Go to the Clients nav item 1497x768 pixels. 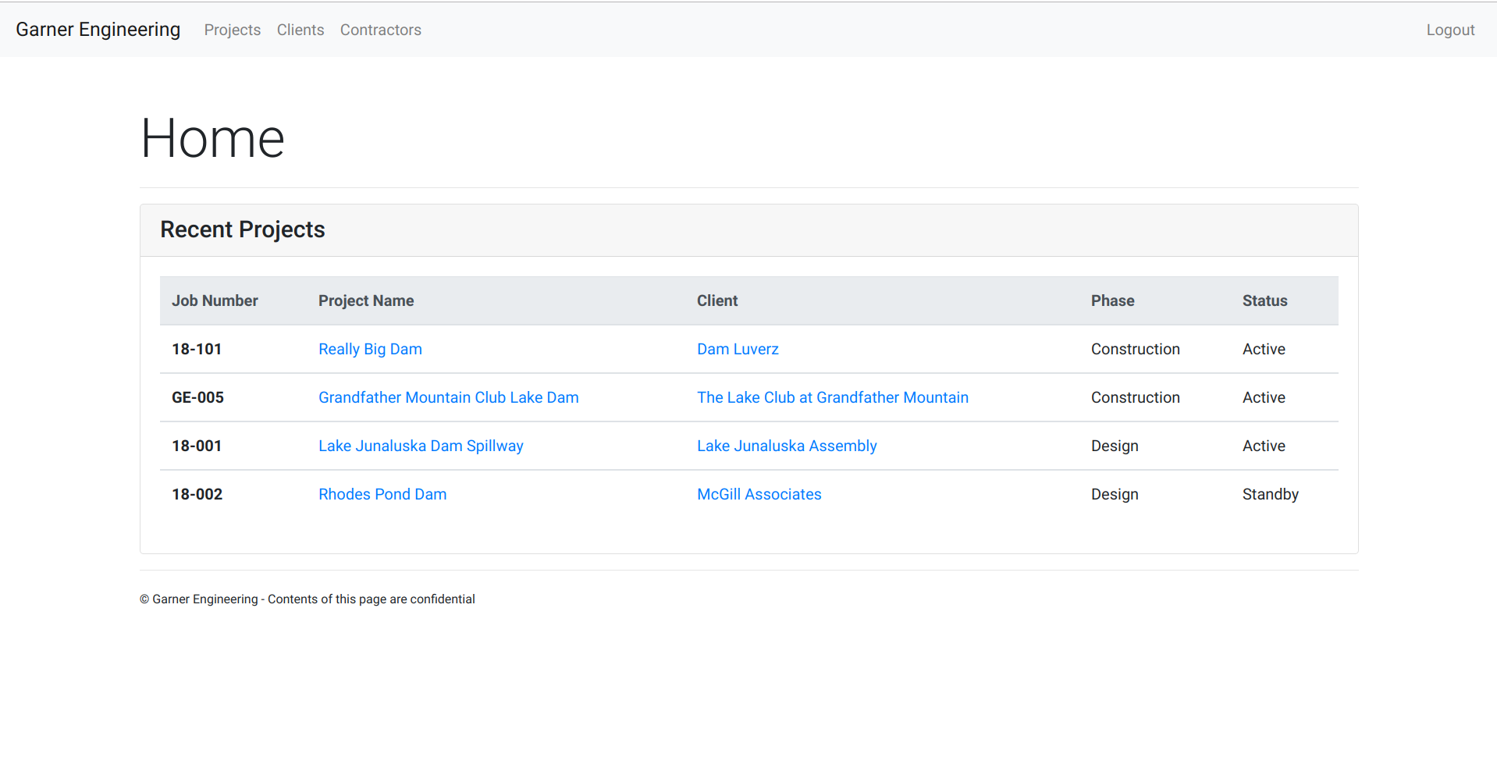[x=300, y=30]
